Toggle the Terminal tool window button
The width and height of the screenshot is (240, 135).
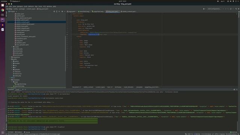[x=27, y=132]
